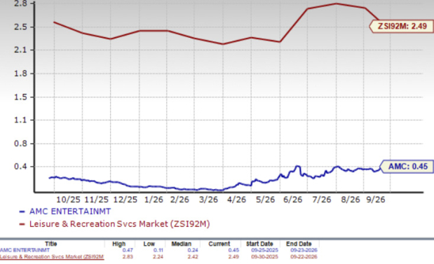Screen dimensions: 434x264
Task: Click the 7/26 x-axis label
Action: tap(322, 200)
